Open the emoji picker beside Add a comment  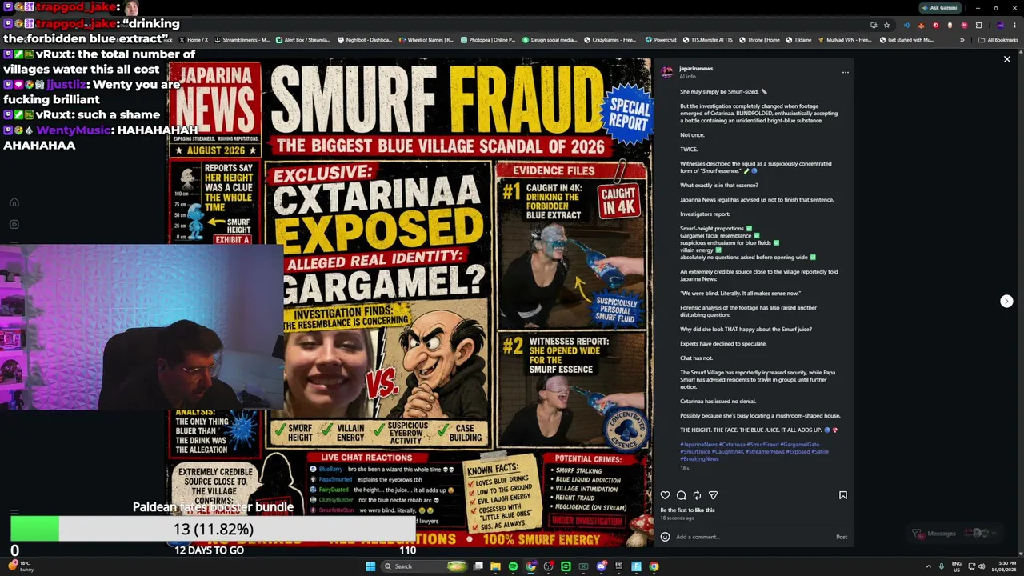pyautogui.click(x=665, y=537)
